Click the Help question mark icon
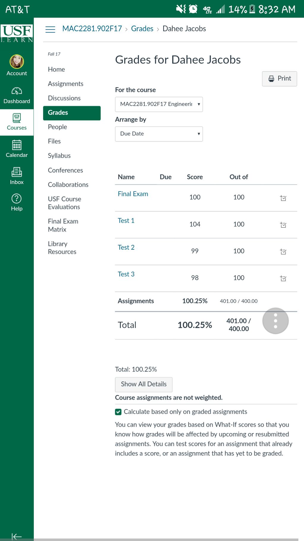 17,199
